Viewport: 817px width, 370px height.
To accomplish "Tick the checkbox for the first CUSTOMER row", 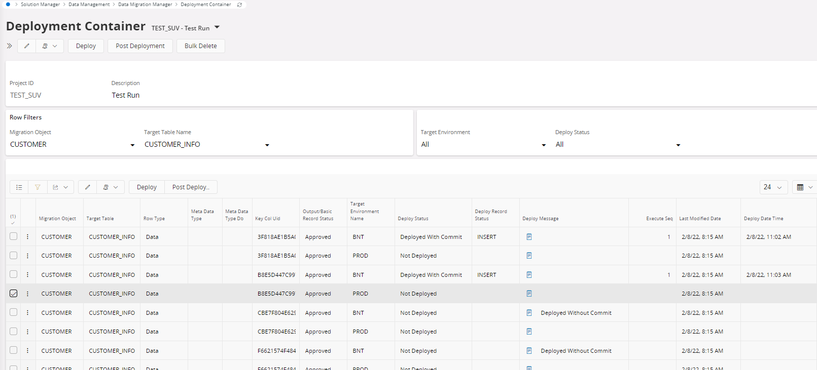I will point(14,236).
